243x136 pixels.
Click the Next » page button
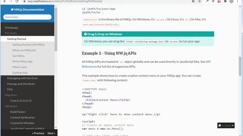(51, 133)
